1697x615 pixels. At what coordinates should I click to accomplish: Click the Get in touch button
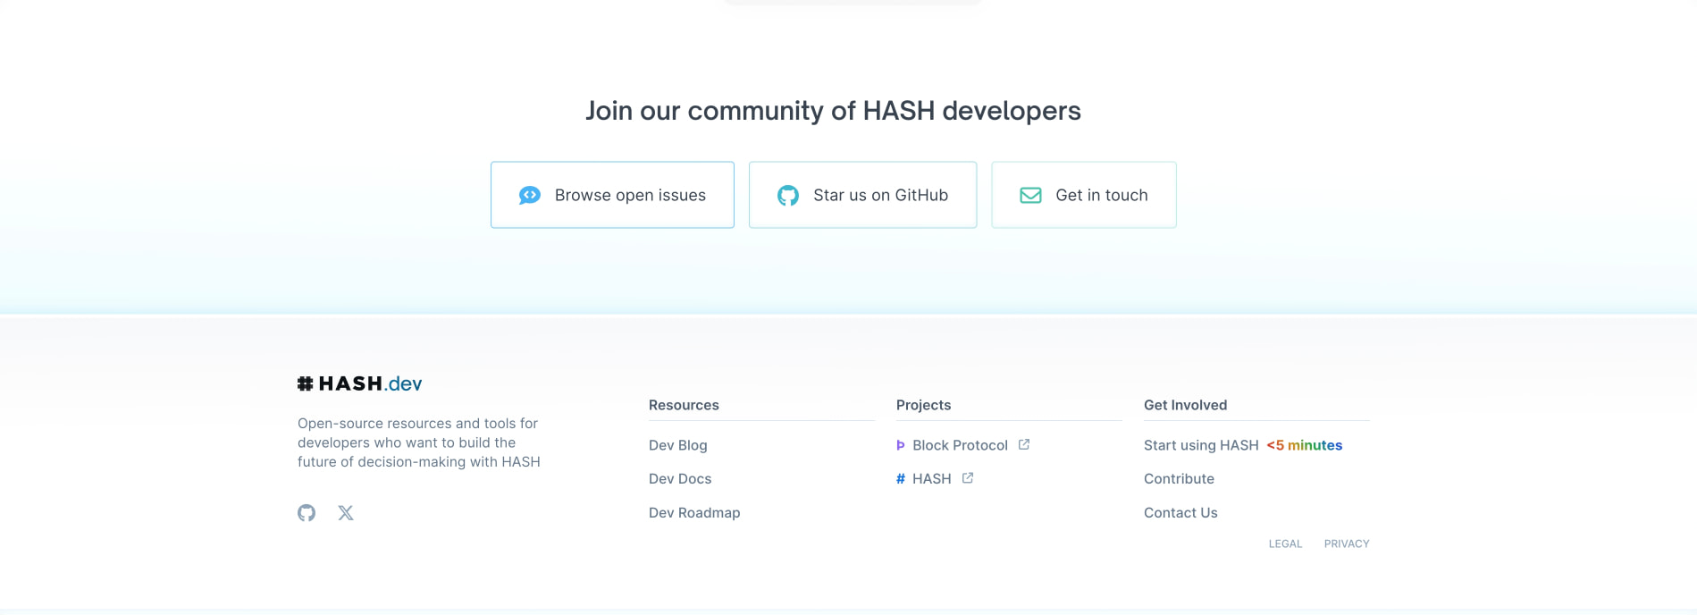[1084, 195]
